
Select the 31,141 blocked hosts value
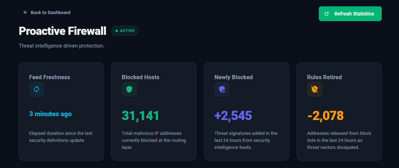pyautogui.click(x=140, y=115)
